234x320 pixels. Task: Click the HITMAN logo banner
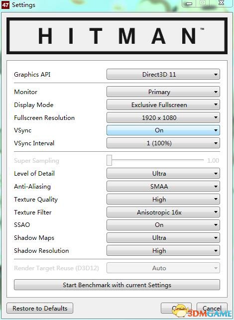[117, 36]
